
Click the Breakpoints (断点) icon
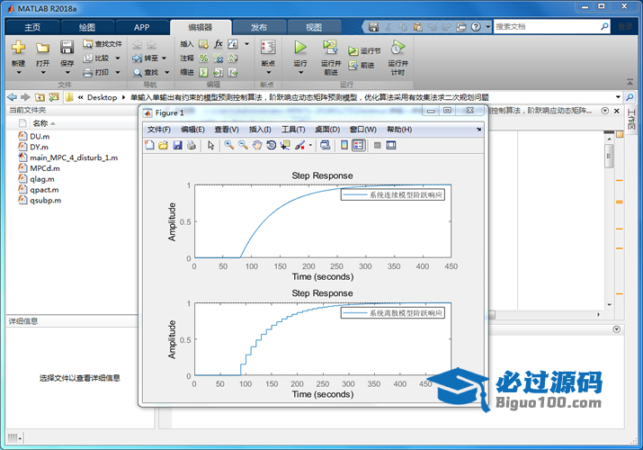[x=267, y=49]
